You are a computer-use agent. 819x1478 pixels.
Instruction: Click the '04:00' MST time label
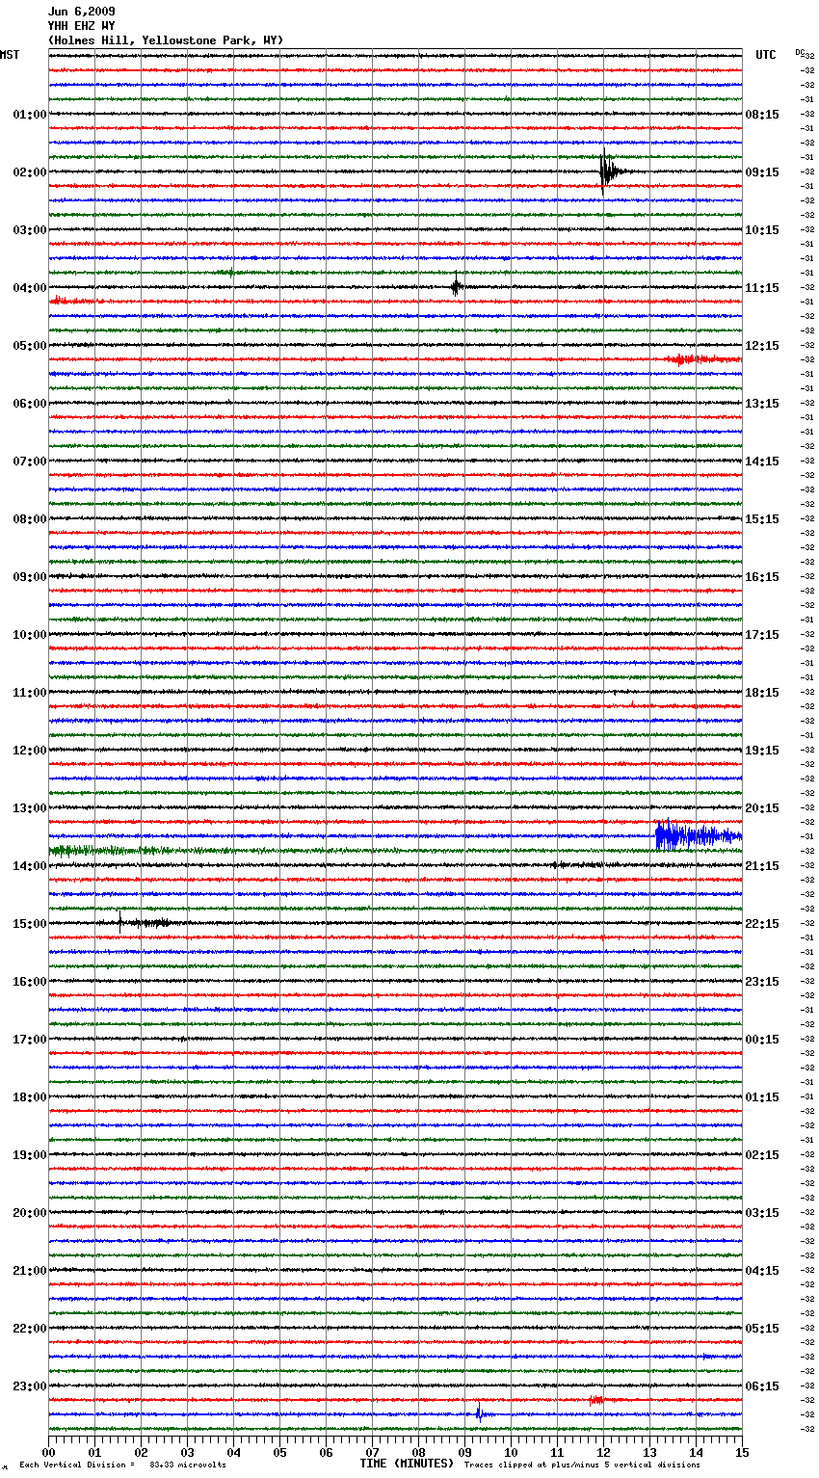[30, 288]
